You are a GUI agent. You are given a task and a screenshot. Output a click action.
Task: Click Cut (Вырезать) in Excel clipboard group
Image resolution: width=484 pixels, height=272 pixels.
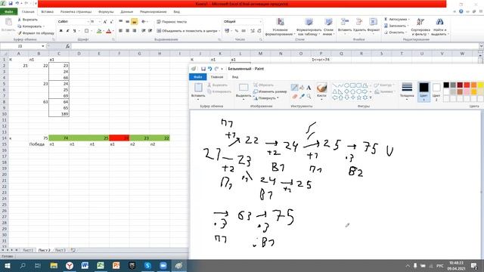click(x=27, y=20)
